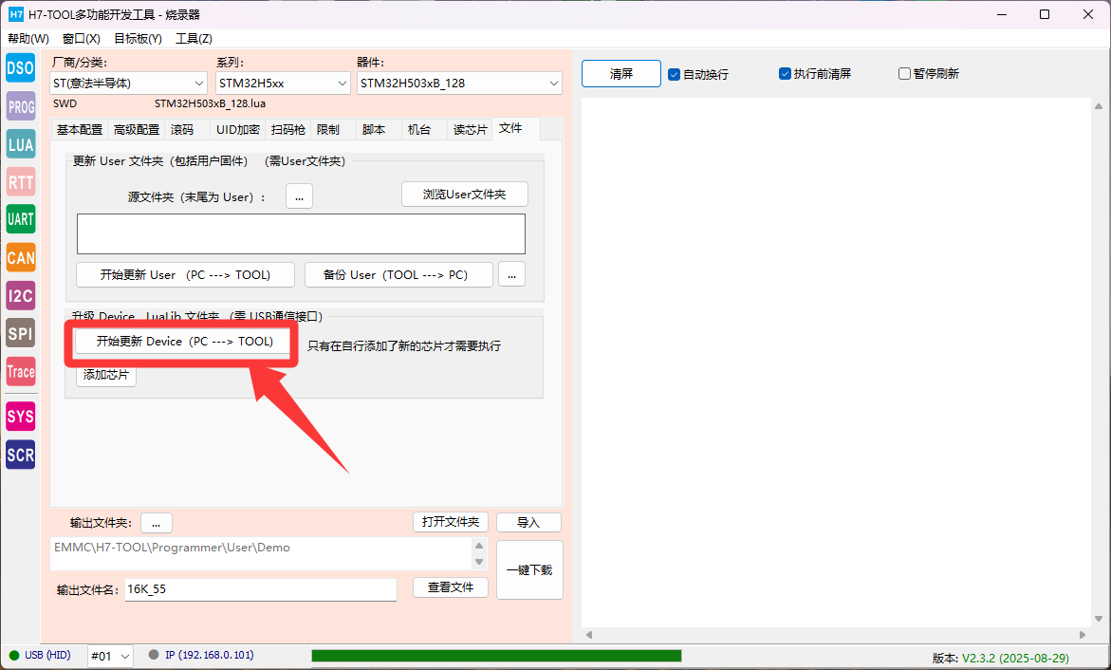Viewport: 1111px width, 670px height.
Task: Select the I2C sidebar icon
Action: coord(21,296)
